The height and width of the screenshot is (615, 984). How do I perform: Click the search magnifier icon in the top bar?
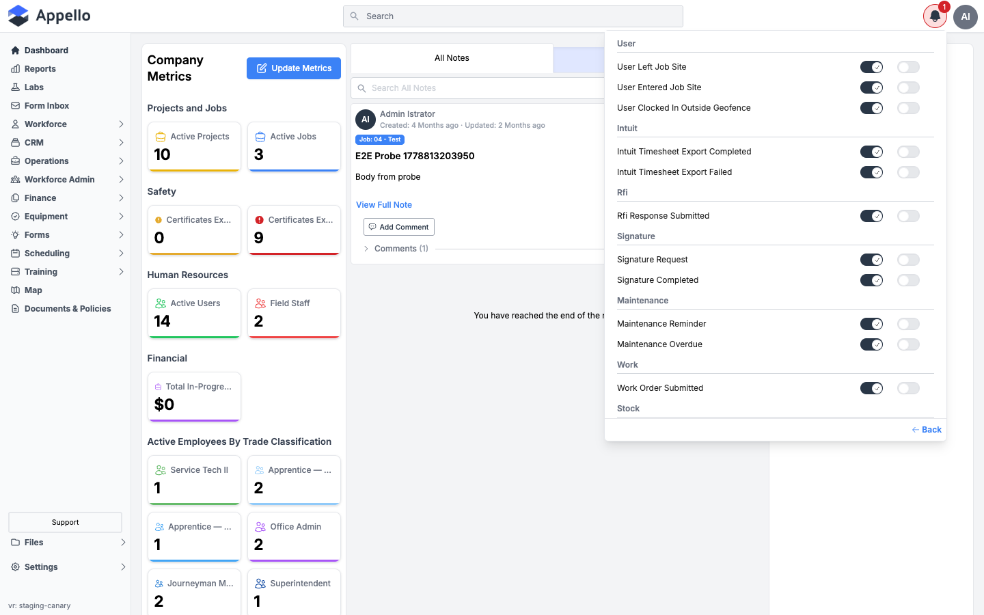[354, 16]
